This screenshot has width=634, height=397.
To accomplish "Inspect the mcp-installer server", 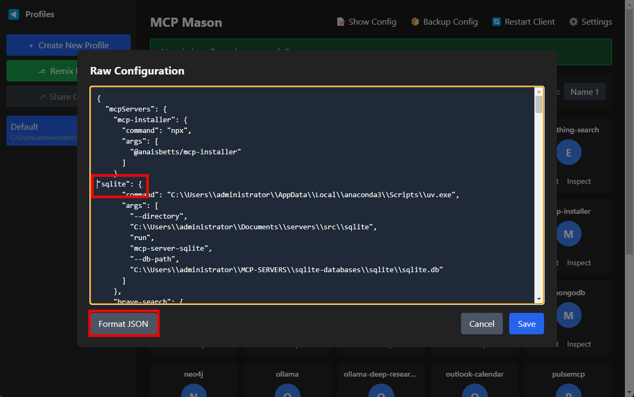I will (x=578, y=263).
